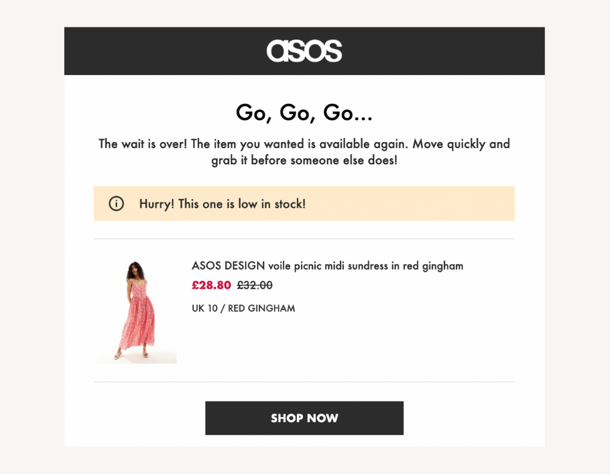Click the red sale price £28.80
The image size is (610, 474).
click(x=211, y=285)
